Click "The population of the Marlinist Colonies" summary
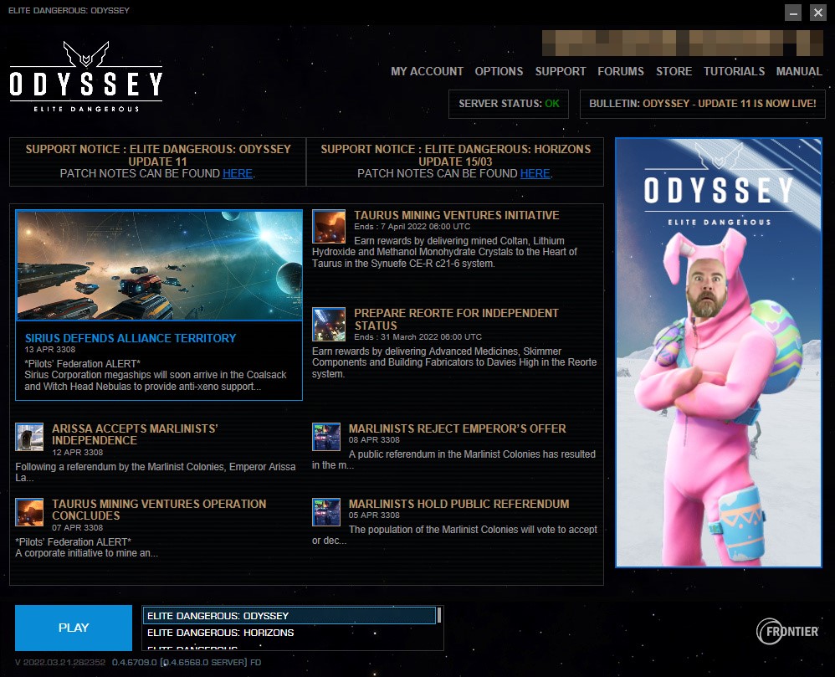The width and height of the screenshot is (835, 677). click(455, 535)
